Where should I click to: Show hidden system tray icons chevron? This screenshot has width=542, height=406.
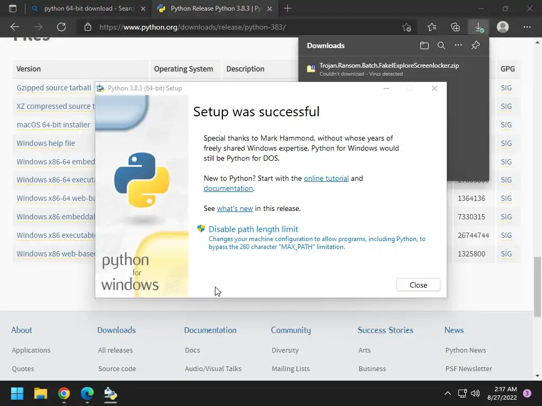(448, 393)
